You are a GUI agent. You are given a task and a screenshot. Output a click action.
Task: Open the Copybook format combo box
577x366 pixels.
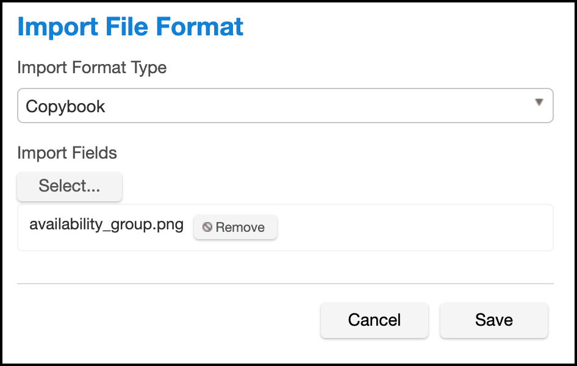point(285,106)
